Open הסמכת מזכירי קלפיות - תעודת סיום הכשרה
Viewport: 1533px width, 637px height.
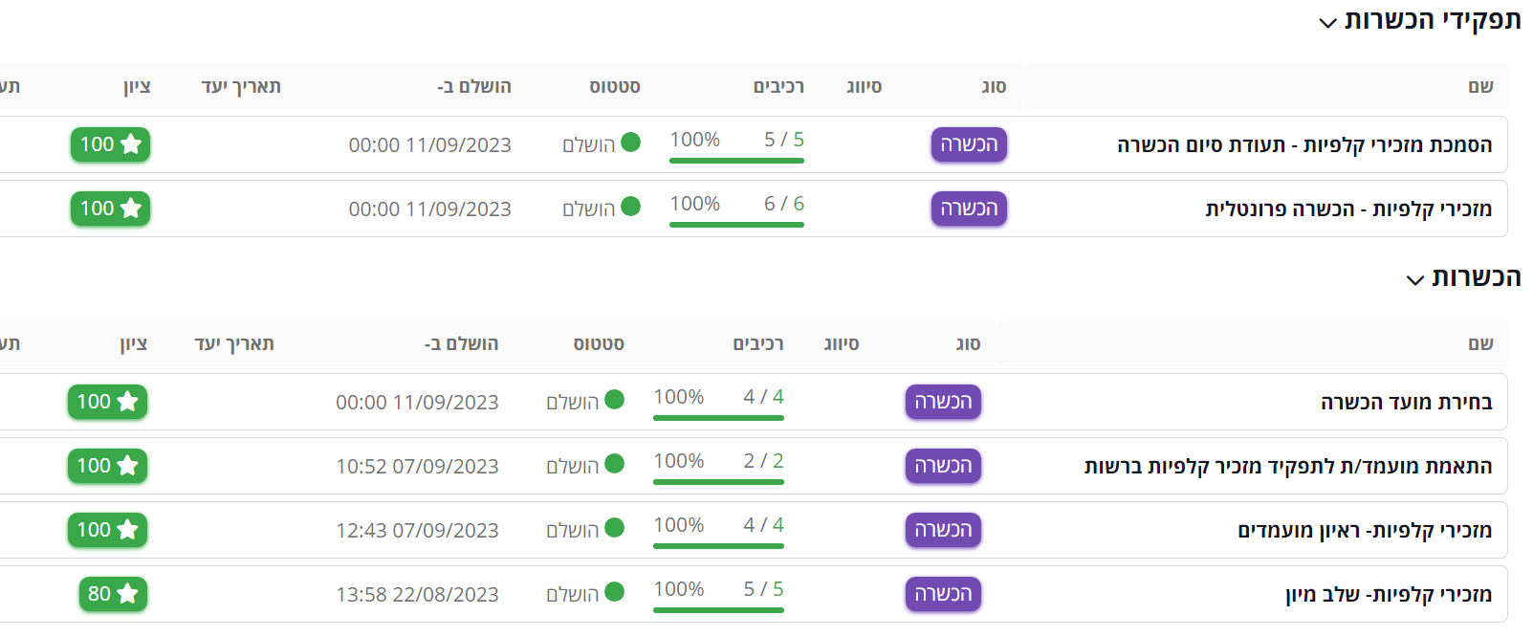pos(1303,144)
